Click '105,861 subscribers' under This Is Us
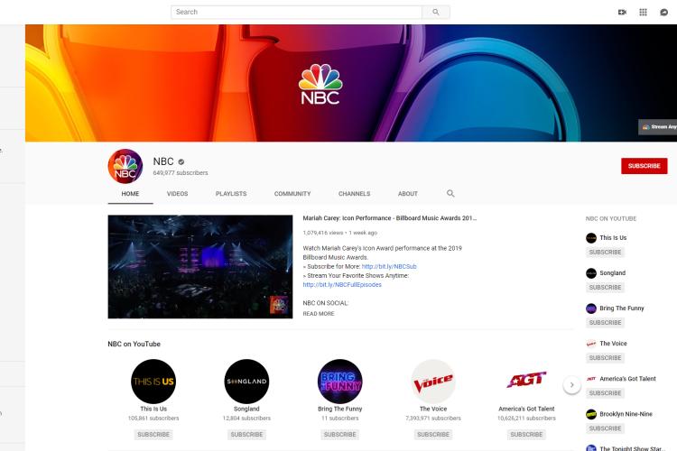The height and width of the screenshot is (451, 677). 153,419
